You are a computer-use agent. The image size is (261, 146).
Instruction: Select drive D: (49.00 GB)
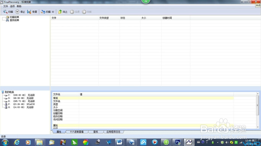tap(21, 98)
